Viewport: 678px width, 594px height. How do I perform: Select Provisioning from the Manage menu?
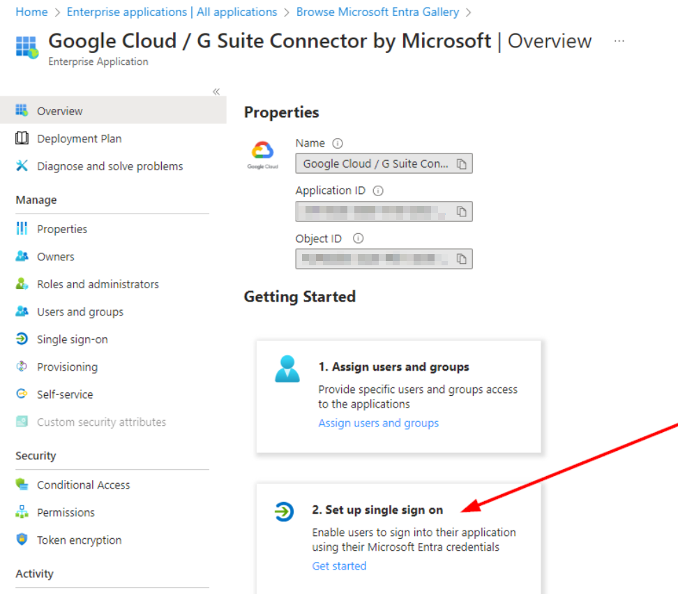pos(67,367)
